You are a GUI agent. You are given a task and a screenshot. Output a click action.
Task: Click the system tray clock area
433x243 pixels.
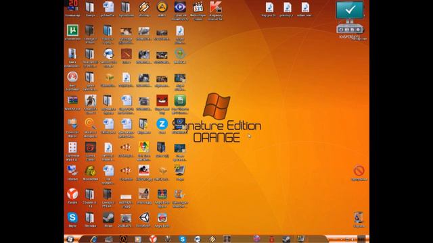[361, 239]
